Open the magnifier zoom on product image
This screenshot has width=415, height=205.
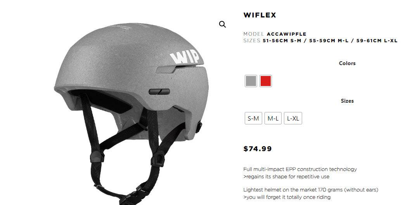pos(223,24)
